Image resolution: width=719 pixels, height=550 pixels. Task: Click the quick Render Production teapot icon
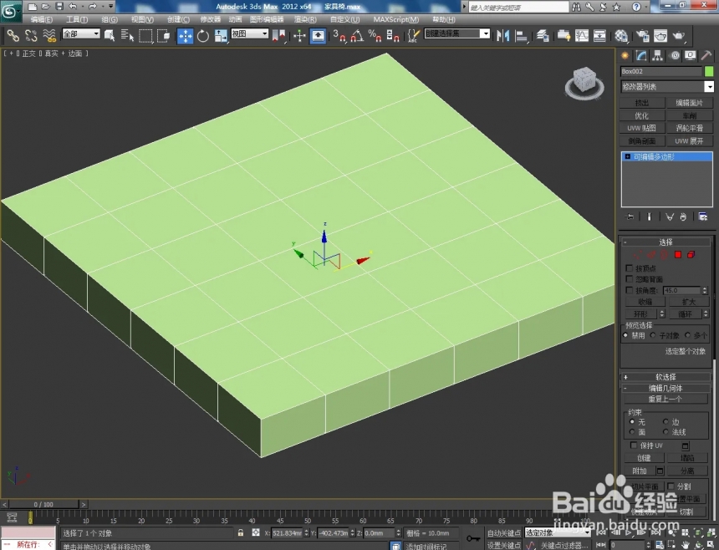tap(679, 36)
